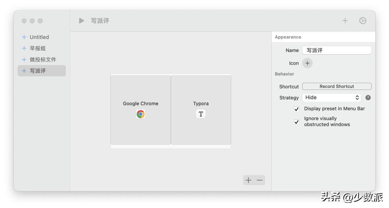Click the play preset button in toolbar
The width and height of the screenshot is (389, 208).
(x=82, y=21)
